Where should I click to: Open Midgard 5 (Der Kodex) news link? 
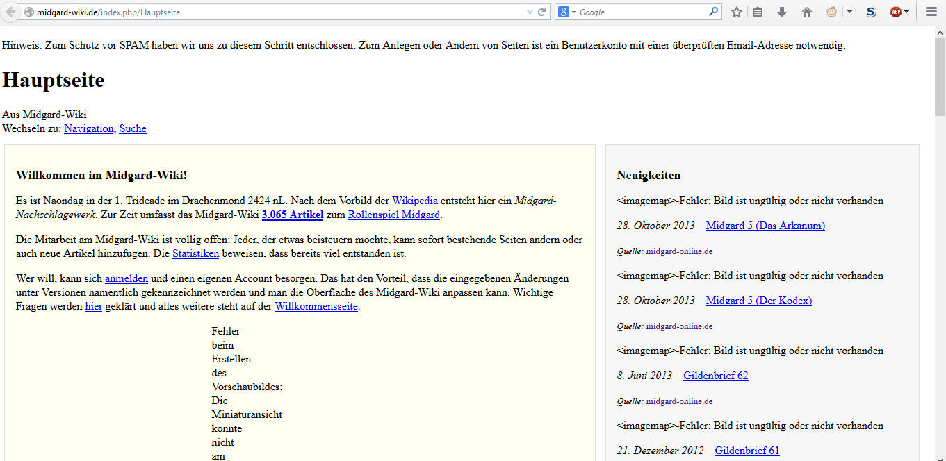[759, 301]
